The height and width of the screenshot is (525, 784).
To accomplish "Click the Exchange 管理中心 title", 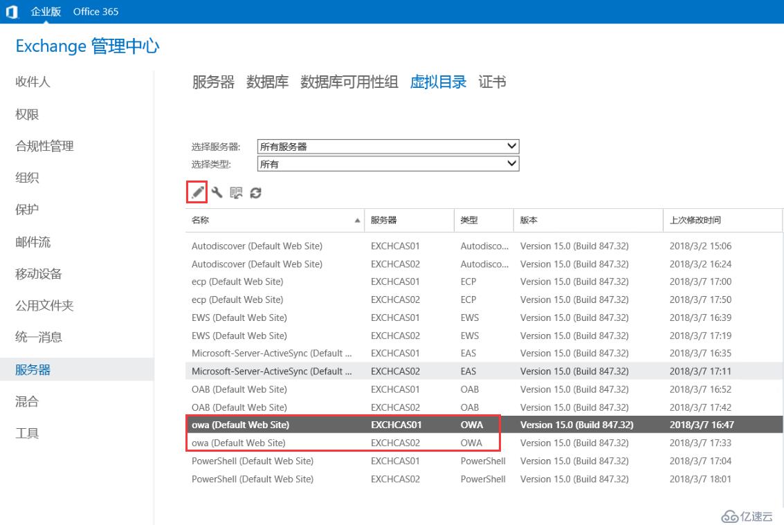I will pyautogui.click(x=87, y=46).
